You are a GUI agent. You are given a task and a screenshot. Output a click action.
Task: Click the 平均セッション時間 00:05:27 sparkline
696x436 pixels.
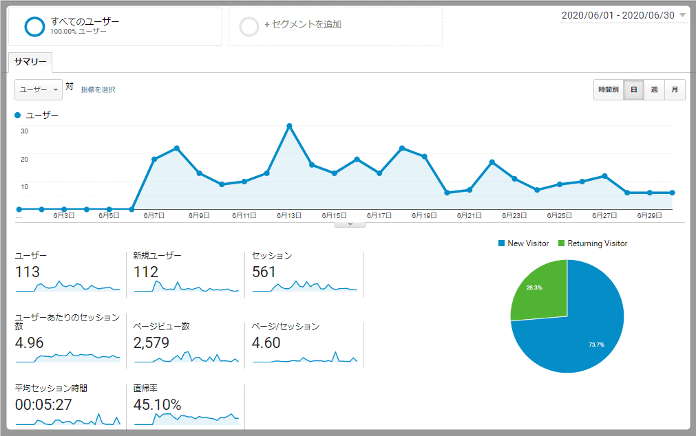tap(68, 419)
